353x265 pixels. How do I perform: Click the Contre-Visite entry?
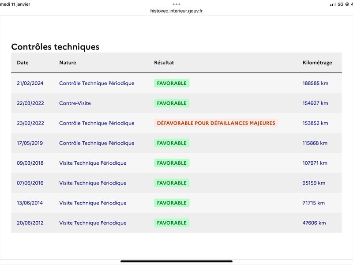click(x=75, y=103)
